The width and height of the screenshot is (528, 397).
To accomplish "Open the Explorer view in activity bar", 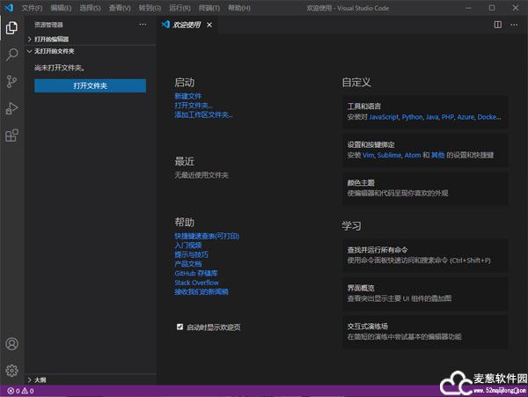I will 11,27.
